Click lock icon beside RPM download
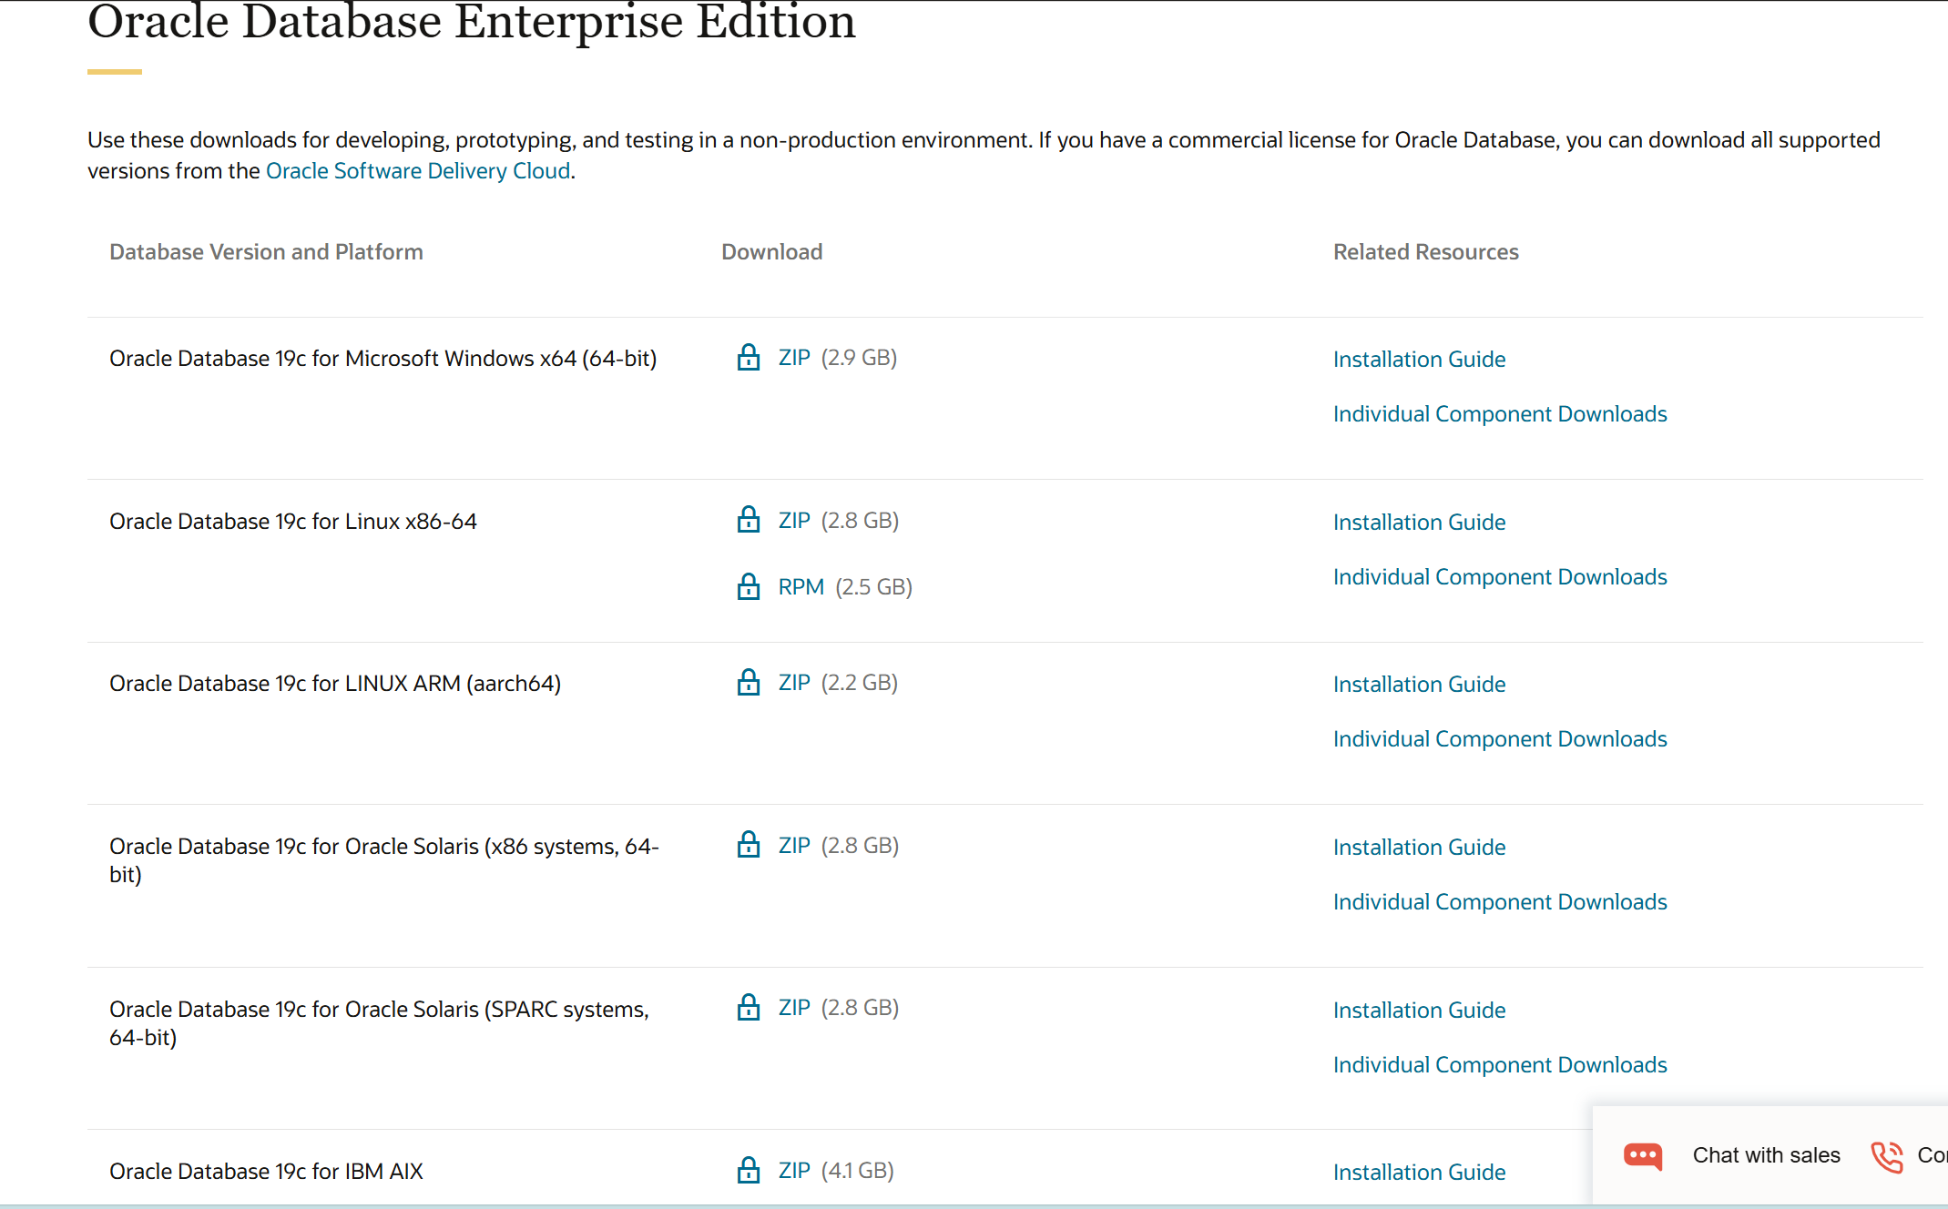The image size is (1948, 1209). coord(749,587)
